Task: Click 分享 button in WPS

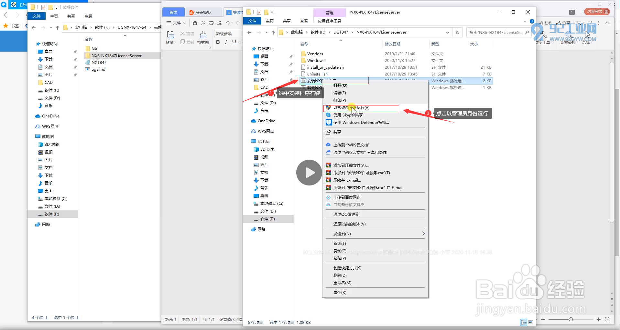Action: (563, 23)
